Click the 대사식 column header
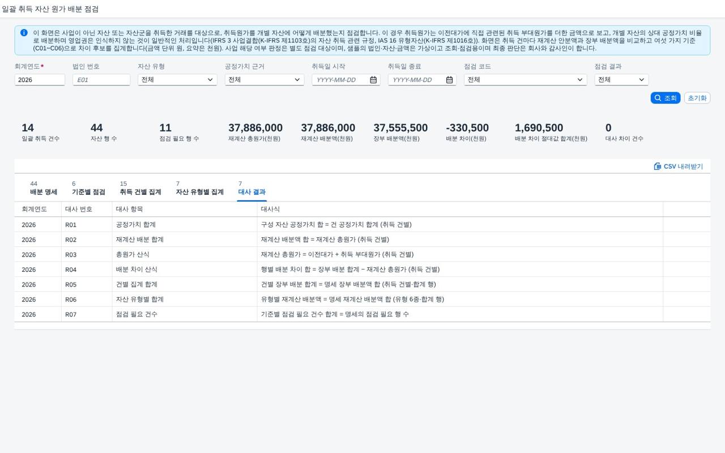Viewport: 725px width, 453px height. pyautogui.click(x=460, y=210)
